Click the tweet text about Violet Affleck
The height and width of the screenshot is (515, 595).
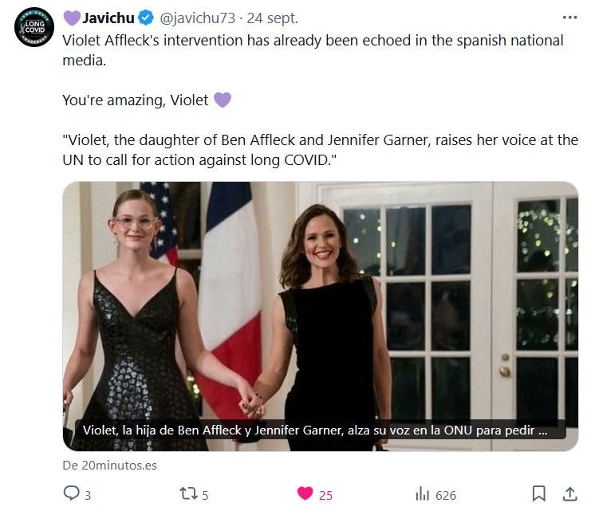tap(313, 48)
